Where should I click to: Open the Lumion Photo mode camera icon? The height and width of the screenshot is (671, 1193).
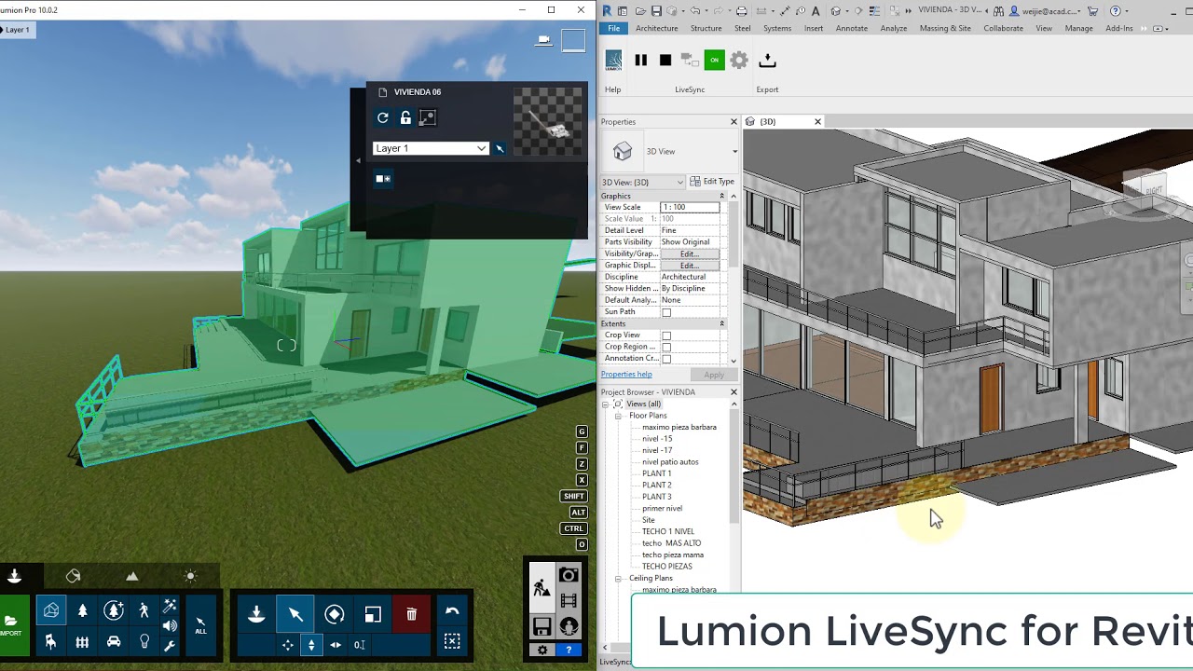(x=569, y=576)
